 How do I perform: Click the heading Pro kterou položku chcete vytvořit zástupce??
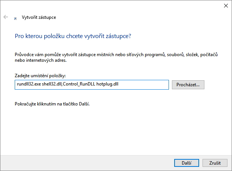point(73,36)
